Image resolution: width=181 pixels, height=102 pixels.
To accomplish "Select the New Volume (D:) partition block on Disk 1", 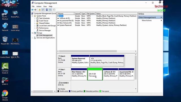I will [79, 74].
